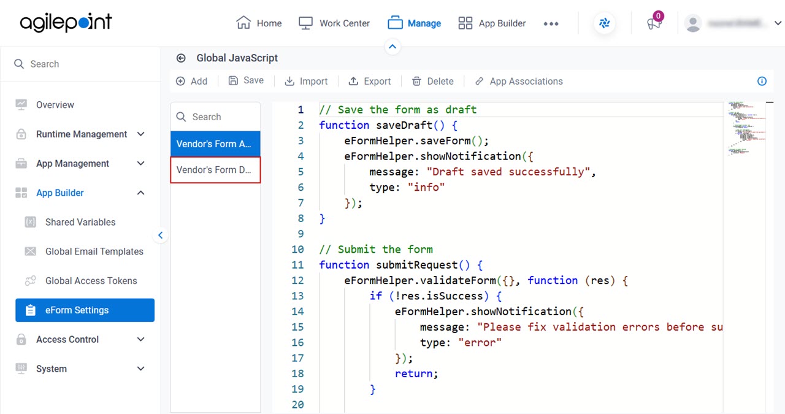Select Access Control in sidebar
The height and width of the screenshot is (414, 785).
pos(67,339)
